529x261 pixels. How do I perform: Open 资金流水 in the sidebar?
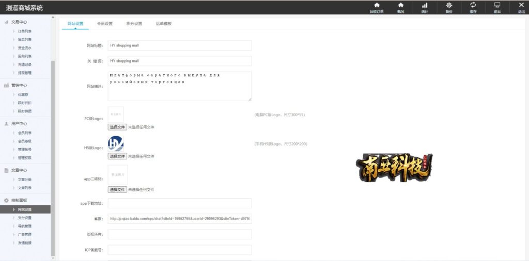[25, 48]
